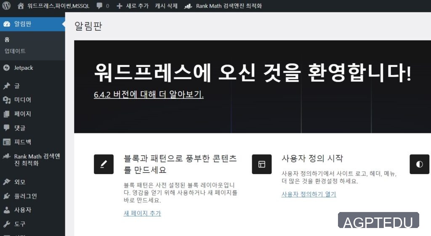Viewport: 431px width, 236px height.
Task: Click the 피드백 form icon
Action: point(7,142)
